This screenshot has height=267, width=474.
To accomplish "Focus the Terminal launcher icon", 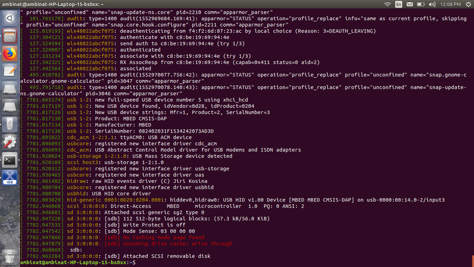I will tap(9, 160).
